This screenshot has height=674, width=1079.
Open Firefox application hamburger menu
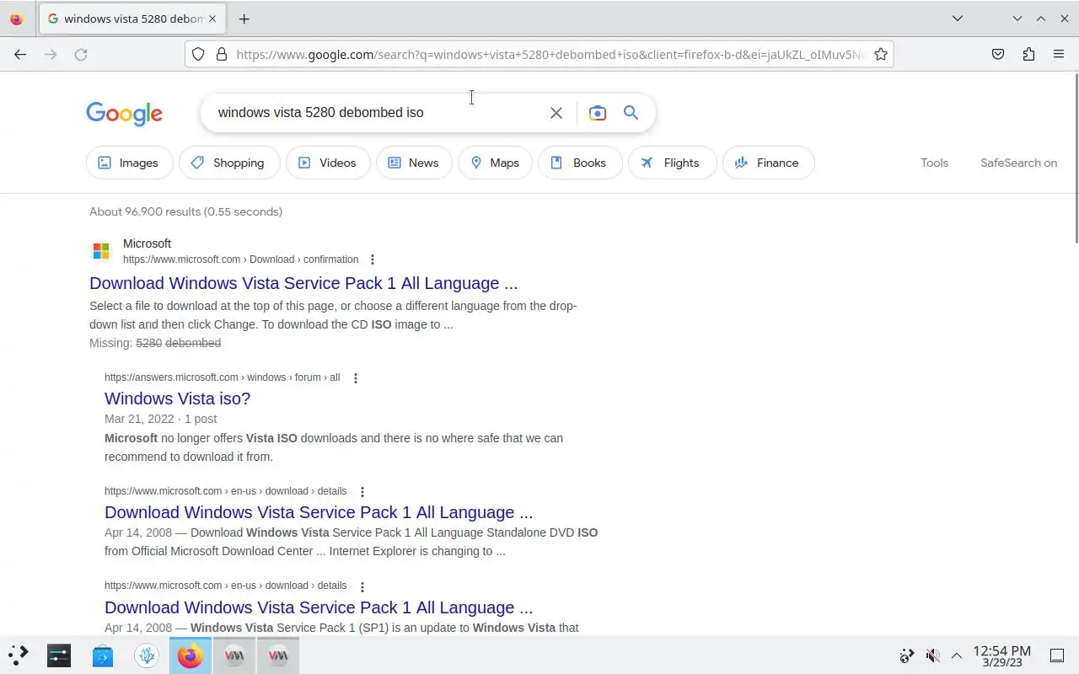[x=1059, y=54]
